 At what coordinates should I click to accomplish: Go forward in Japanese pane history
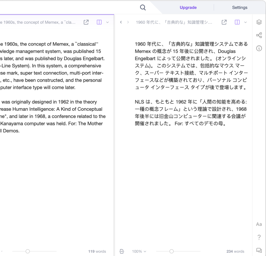point(128,22)
